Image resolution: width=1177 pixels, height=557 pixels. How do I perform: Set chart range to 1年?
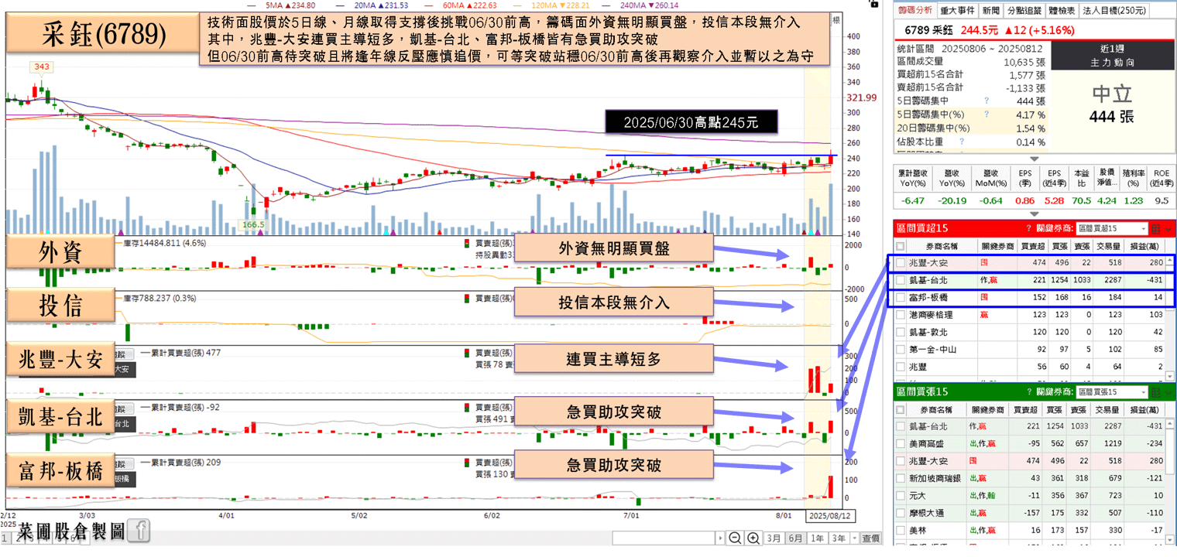point(817,538)
